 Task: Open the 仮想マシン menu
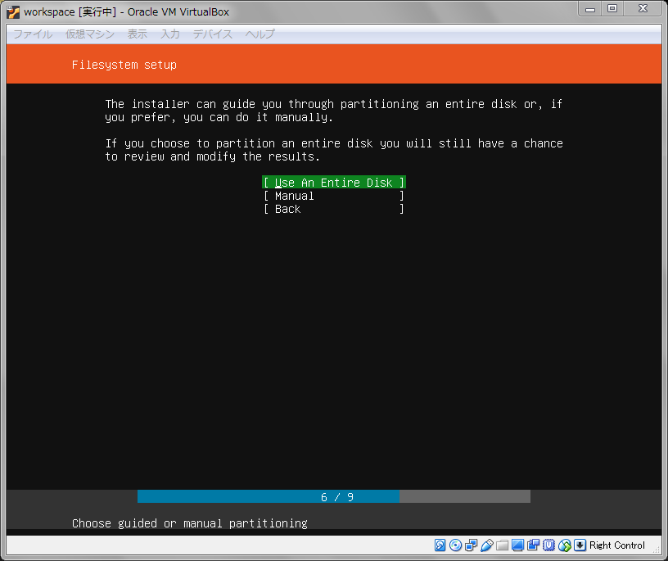[90, 34]
